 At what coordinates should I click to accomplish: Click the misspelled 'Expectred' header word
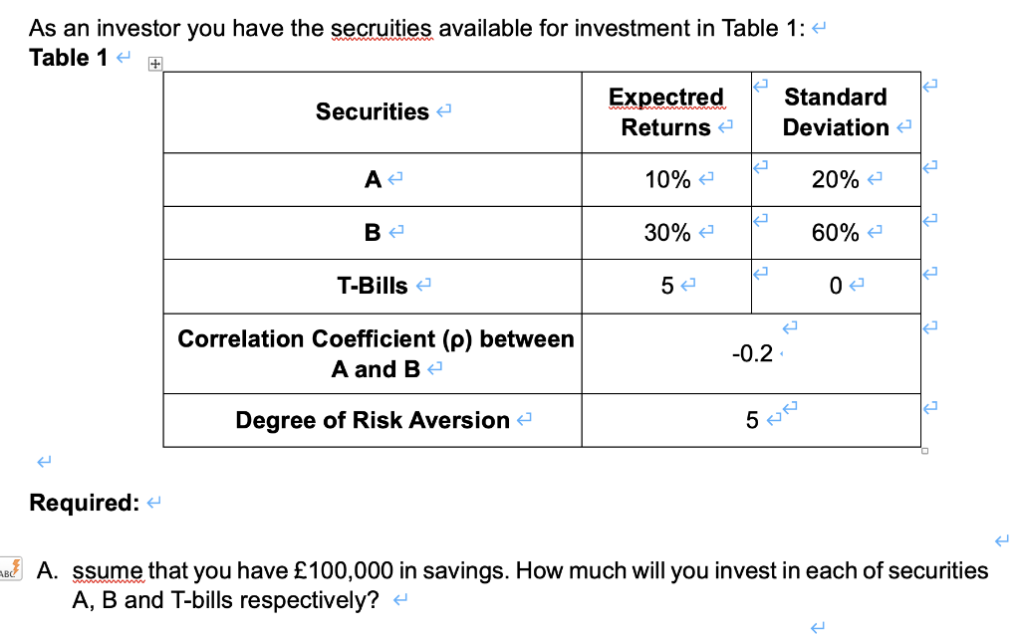(666, 97)
